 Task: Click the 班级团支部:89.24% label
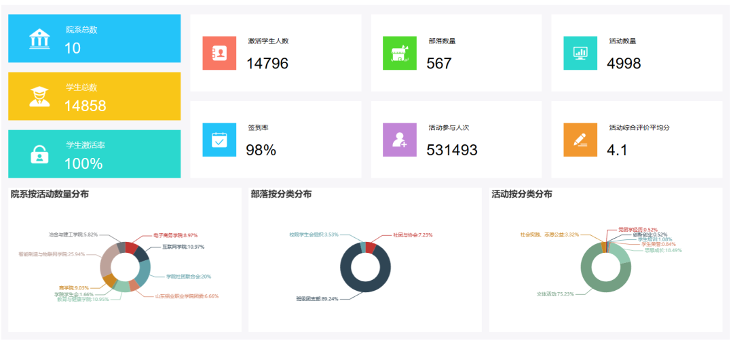pos(318,299)
